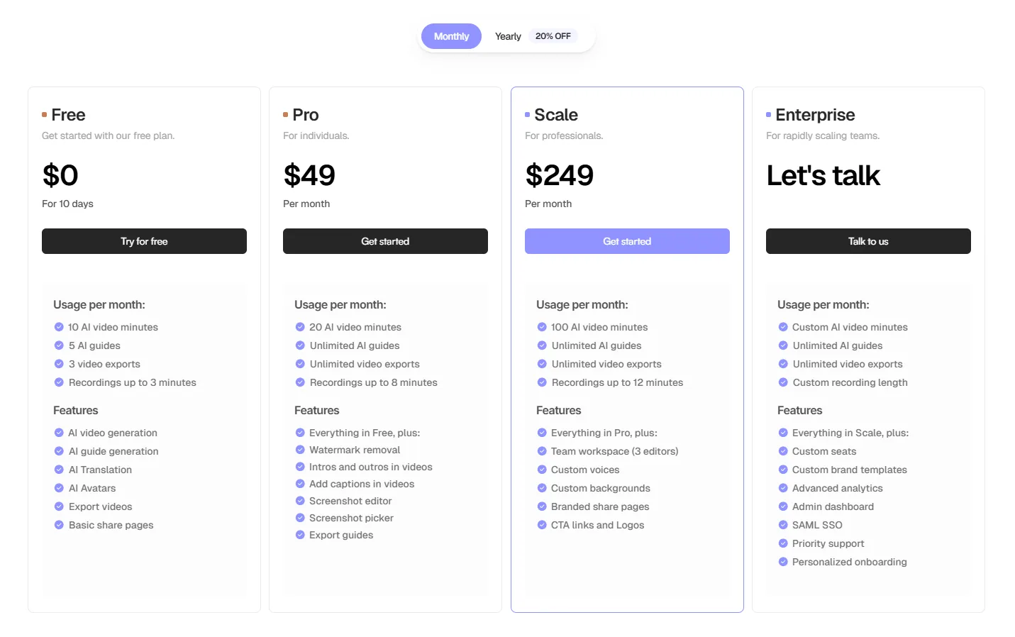The image size is (1015, 637).
Task: Click Get started under Scale plan
Action: (x=627, y=241)
